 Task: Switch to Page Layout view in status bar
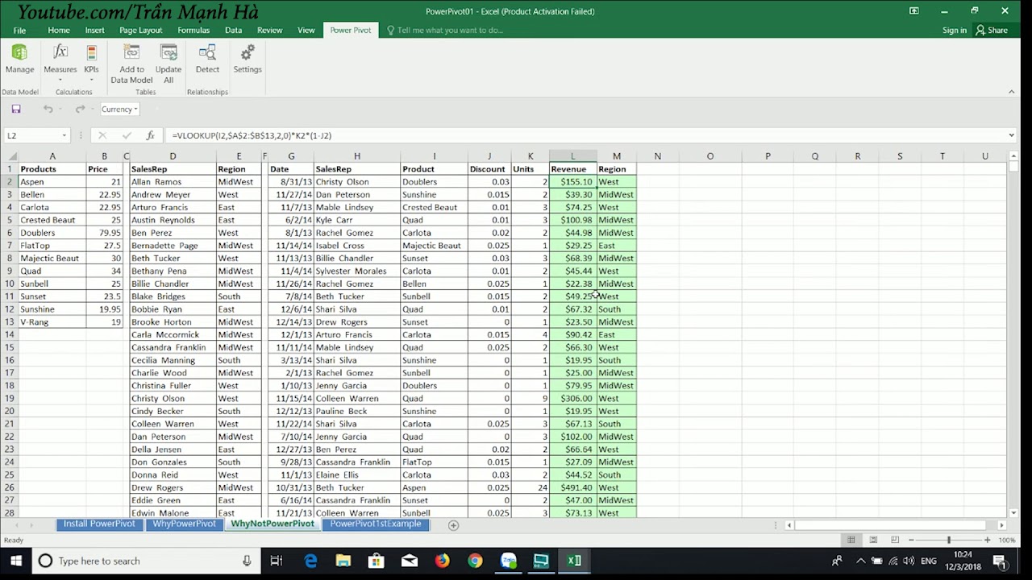[873, 540]
